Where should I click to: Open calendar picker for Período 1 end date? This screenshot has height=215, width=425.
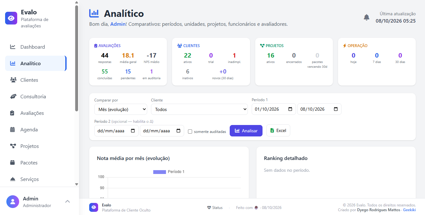(x=336, y=109)
